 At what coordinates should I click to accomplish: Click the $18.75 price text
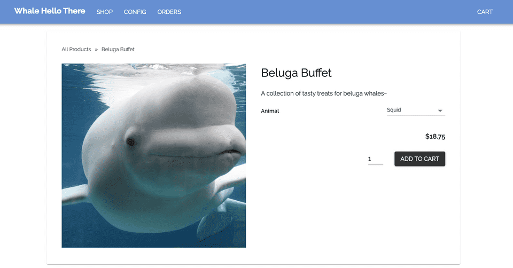(435, 137)
